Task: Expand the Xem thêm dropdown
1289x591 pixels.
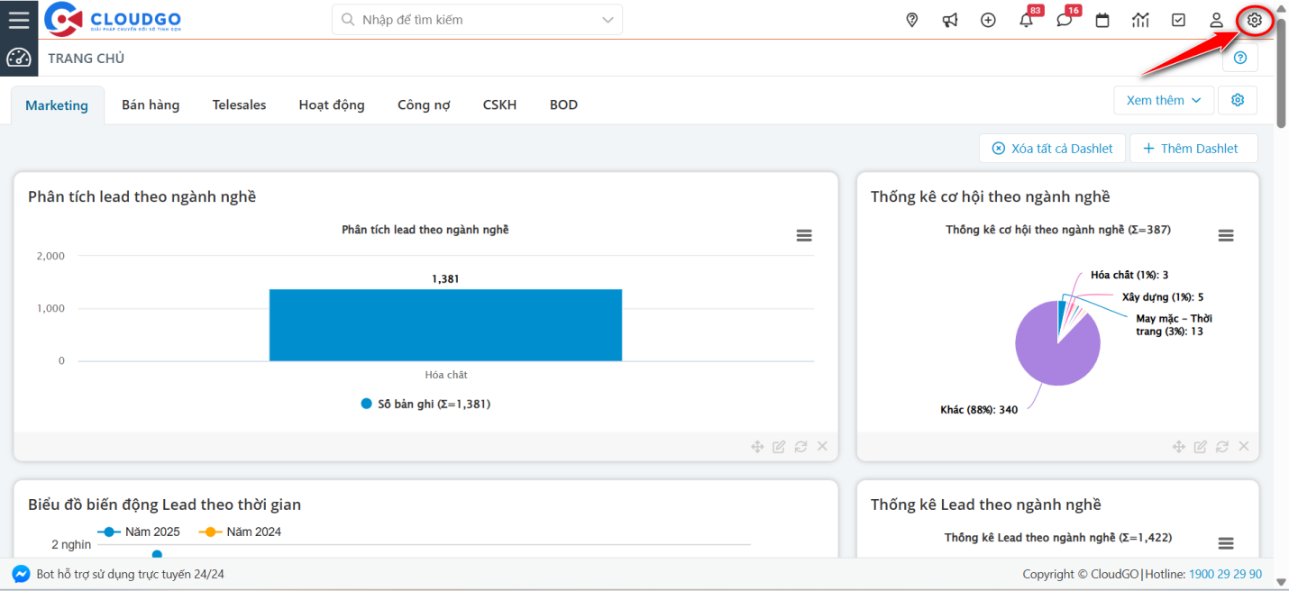Action: click(x=1163, y=100)
